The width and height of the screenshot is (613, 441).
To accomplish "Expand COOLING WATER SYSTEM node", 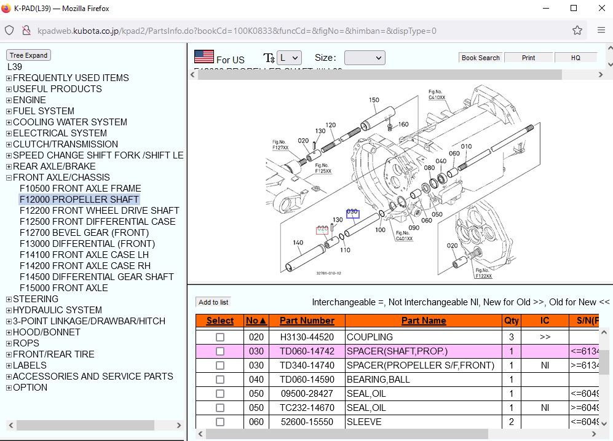I will 9,122.
